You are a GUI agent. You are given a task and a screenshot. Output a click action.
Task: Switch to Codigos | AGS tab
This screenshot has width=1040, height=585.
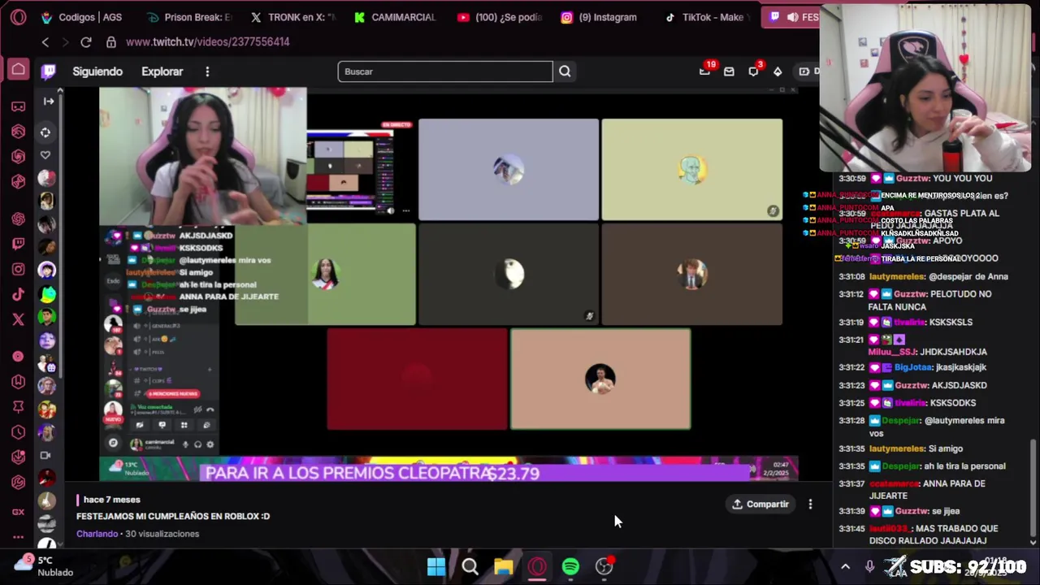tap(81, 17)
